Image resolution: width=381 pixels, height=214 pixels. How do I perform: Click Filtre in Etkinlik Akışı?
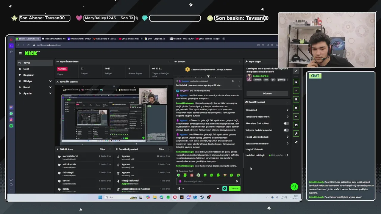click(x=102, y=149)
